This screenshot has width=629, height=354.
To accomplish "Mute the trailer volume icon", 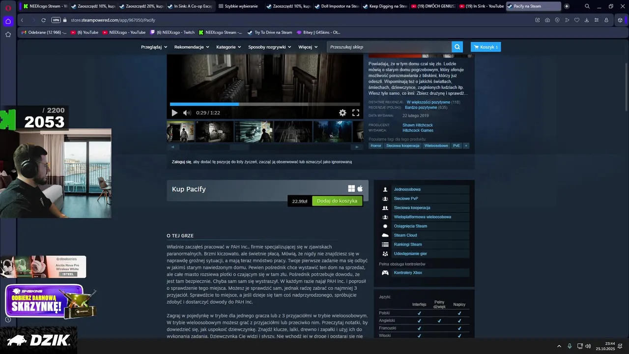I will [x=187, y=113].
